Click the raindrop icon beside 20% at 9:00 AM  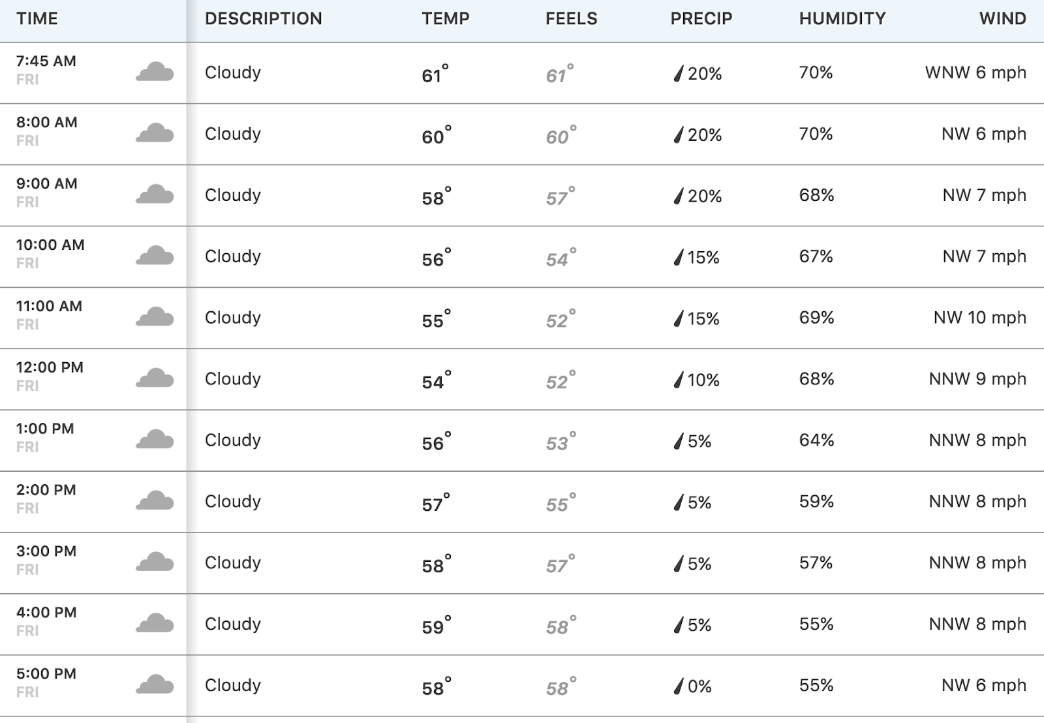click(679, 196)
